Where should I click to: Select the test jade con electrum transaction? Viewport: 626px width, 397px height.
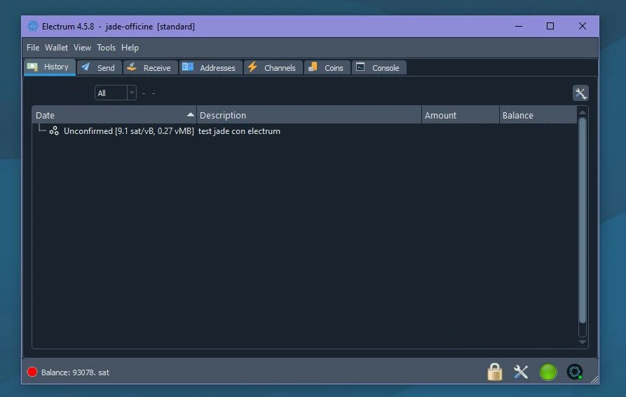(x=239, y=131)
